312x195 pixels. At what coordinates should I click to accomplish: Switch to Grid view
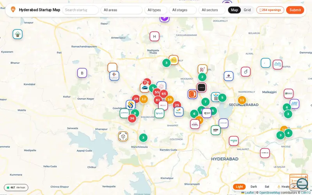247,10
